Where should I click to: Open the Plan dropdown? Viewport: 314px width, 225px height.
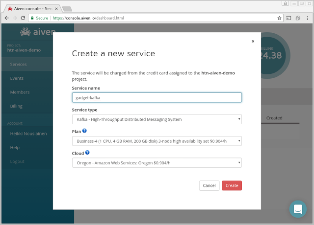pos(157,141)
